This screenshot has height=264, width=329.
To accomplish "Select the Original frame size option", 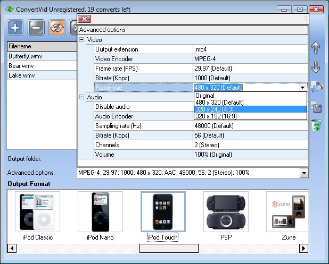I will 205,96.
